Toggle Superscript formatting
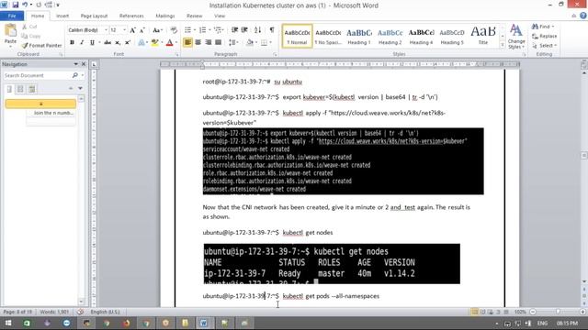The height and width of the screenshot is (330, 588). [128, 43]
